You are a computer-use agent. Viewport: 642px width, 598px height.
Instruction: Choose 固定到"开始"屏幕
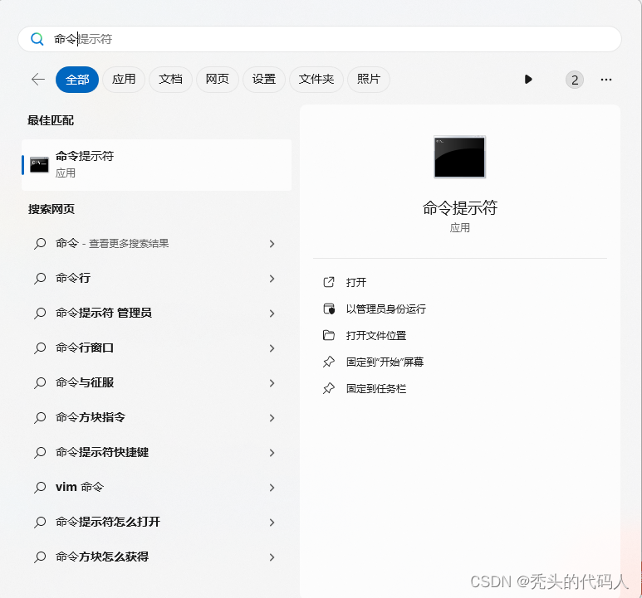coord(385,362)
